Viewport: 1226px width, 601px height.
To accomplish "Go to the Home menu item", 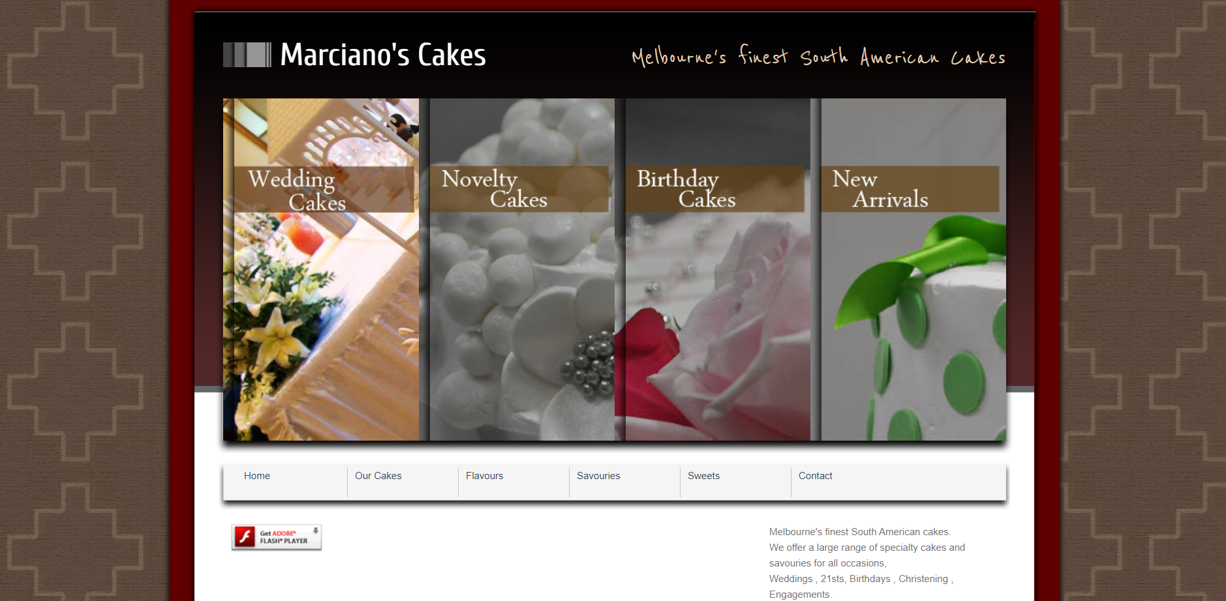I will pyautogui.click(x=257, y=476).
